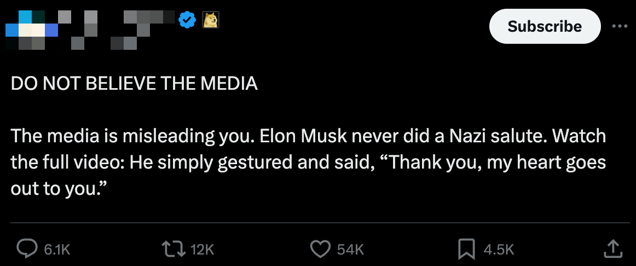Open the share menu via upload arrow icon
Viewport: 636px width, 266px height.
[x=613, y=249]
